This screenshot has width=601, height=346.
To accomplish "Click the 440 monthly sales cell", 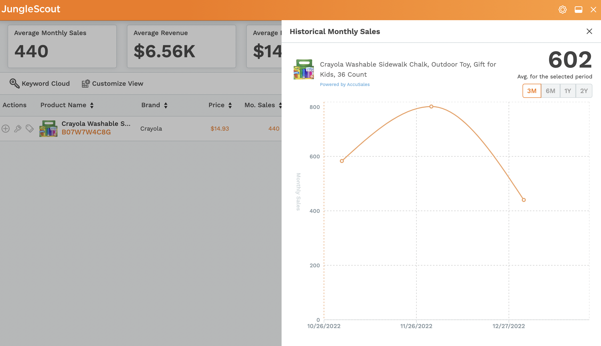I will click(274, 129).
